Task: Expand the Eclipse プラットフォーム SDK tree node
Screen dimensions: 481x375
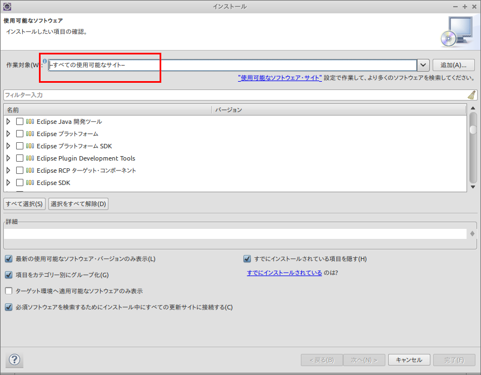Action: 8,146
